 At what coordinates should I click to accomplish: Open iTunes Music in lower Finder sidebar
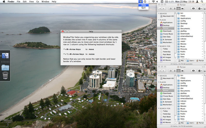[x=167, y=96]
